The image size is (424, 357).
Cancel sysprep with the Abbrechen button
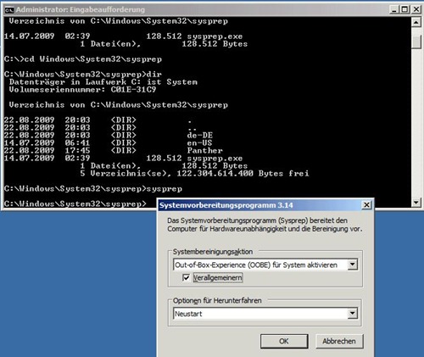(x=339, y=341)
